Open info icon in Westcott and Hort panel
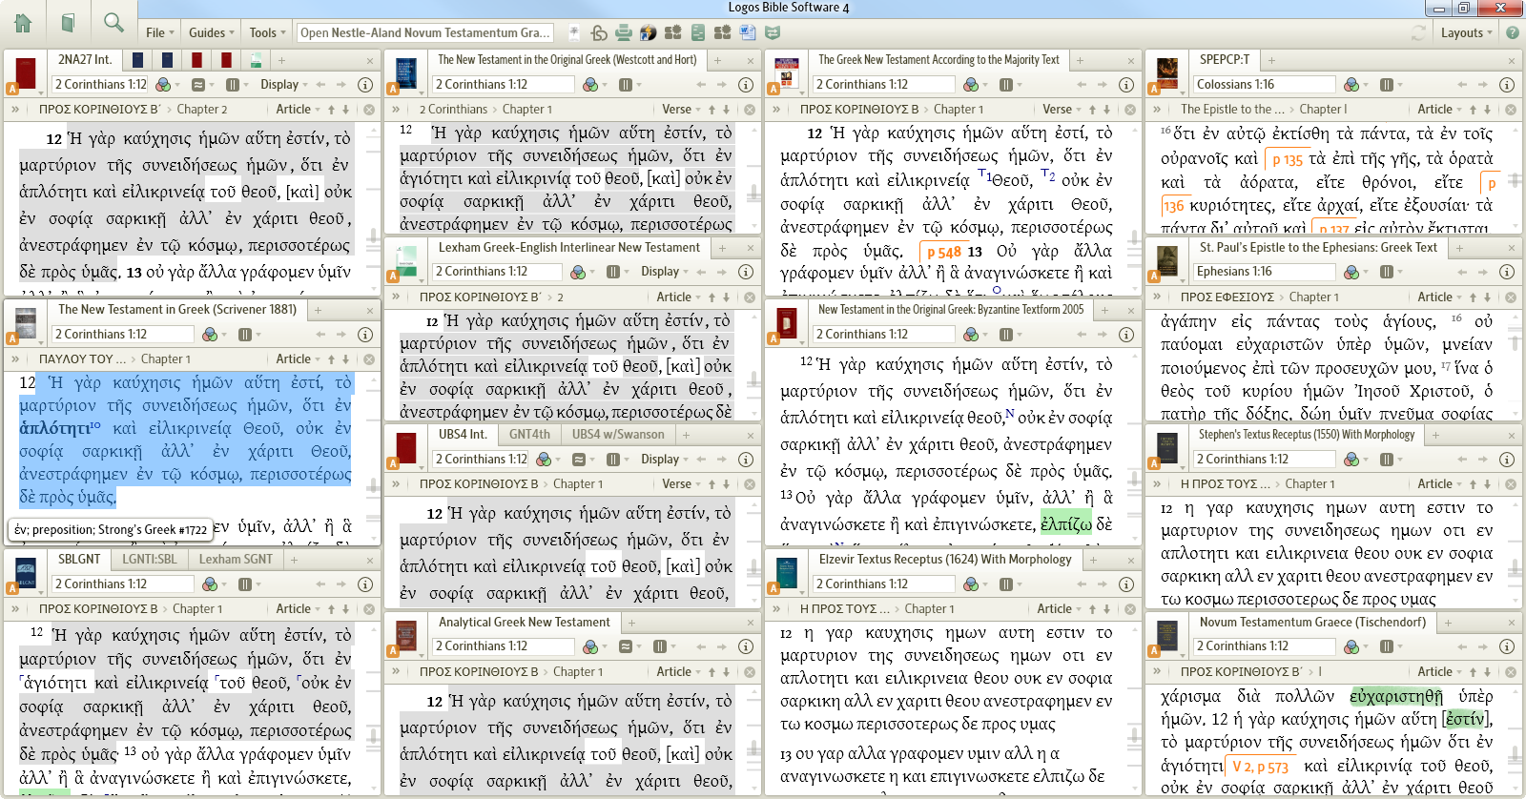Image resolution: width=1526 pixels, height=799 pixels. pos(746,84)
